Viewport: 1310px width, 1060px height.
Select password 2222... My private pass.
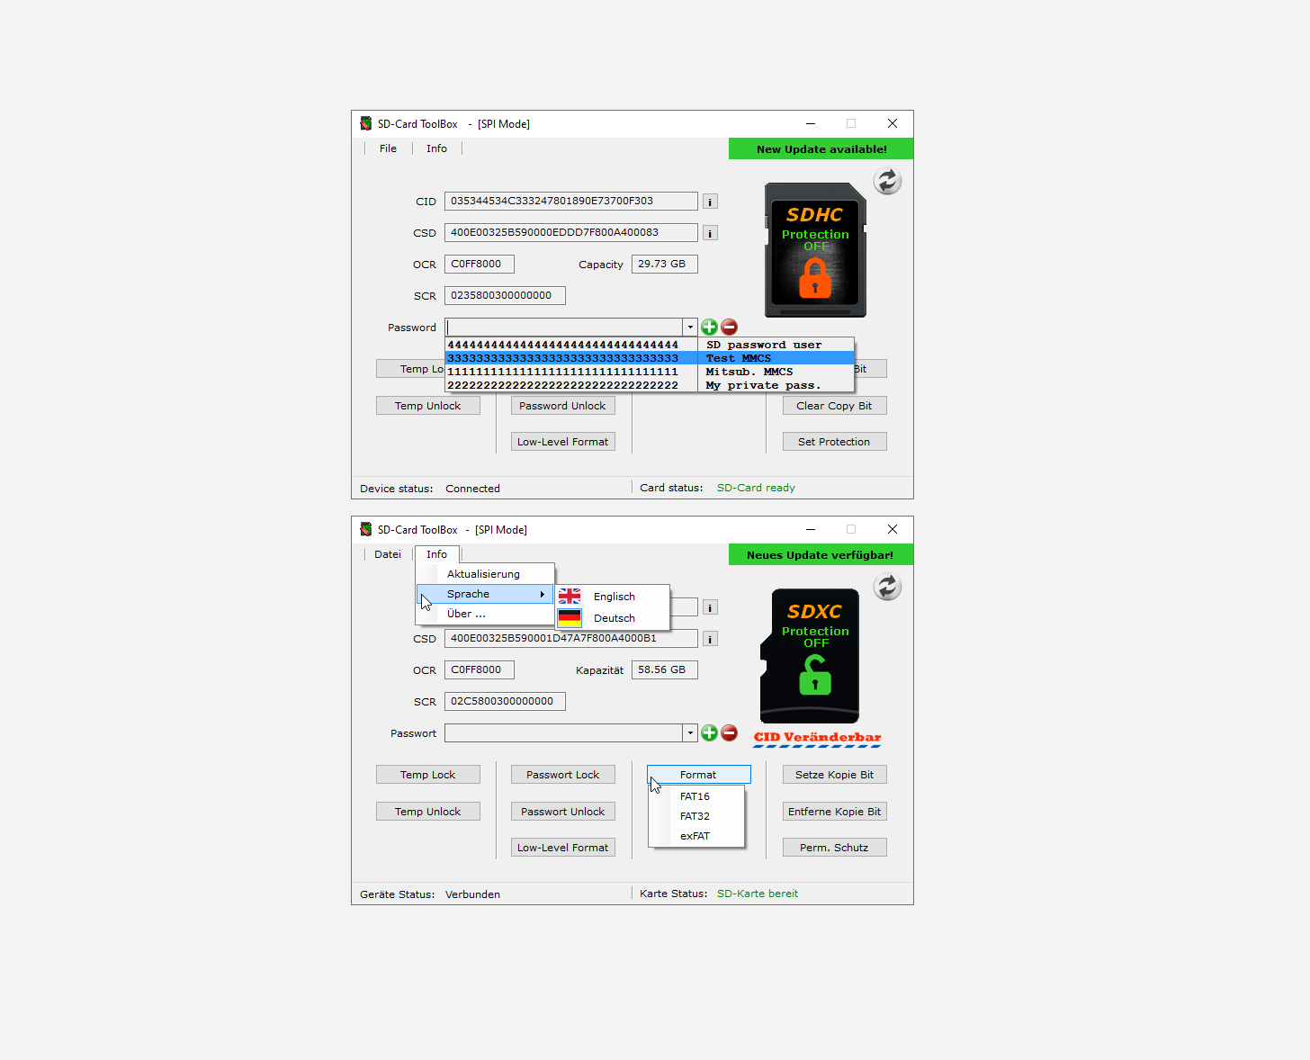coord(649,385)
